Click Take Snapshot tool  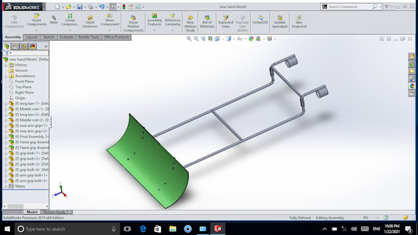[x=299, y=22]
